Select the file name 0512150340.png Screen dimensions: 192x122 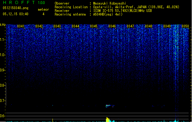pyautogui.click(x=16, y=8)
